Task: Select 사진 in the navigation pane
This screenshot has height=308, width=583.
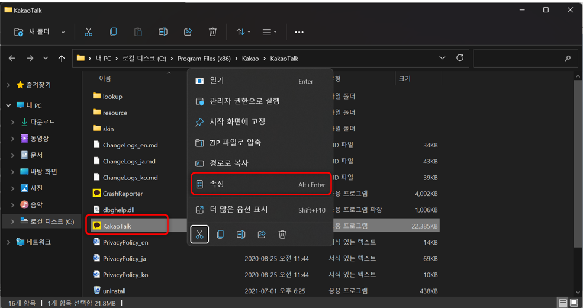Action: point(36,188)
